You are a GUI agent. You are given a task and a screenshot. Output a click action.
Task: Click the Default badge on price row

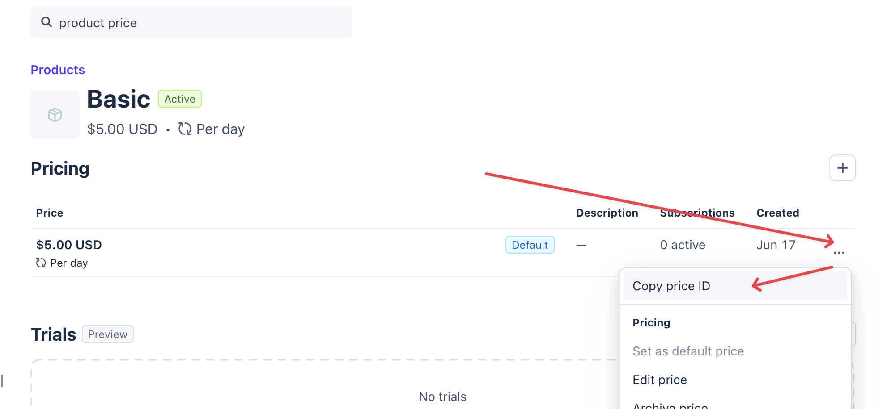point(530,245)
